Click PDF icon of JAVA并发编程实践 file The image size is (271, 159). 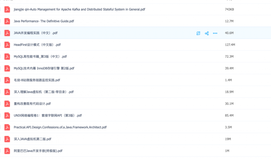pyautogui.click(x=7, y=33)
